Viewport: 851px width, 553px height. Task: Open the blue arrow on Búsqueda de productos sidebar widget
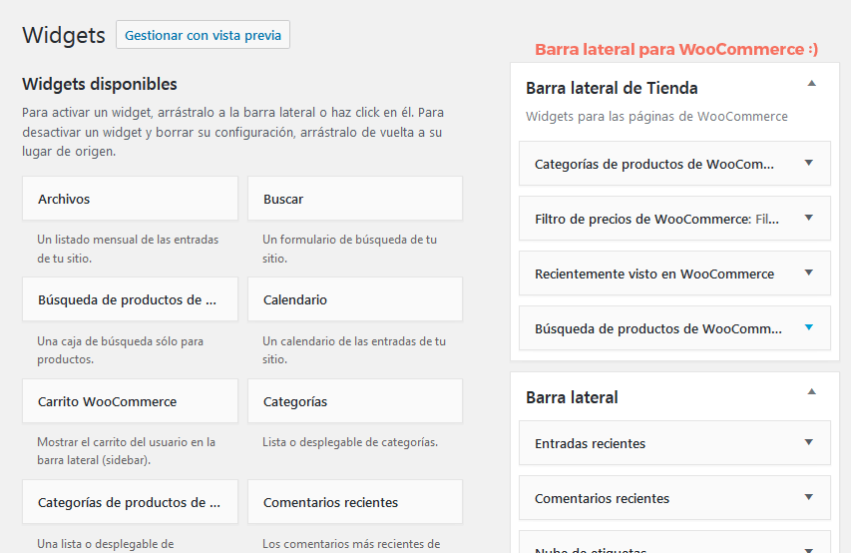point(809,328)
